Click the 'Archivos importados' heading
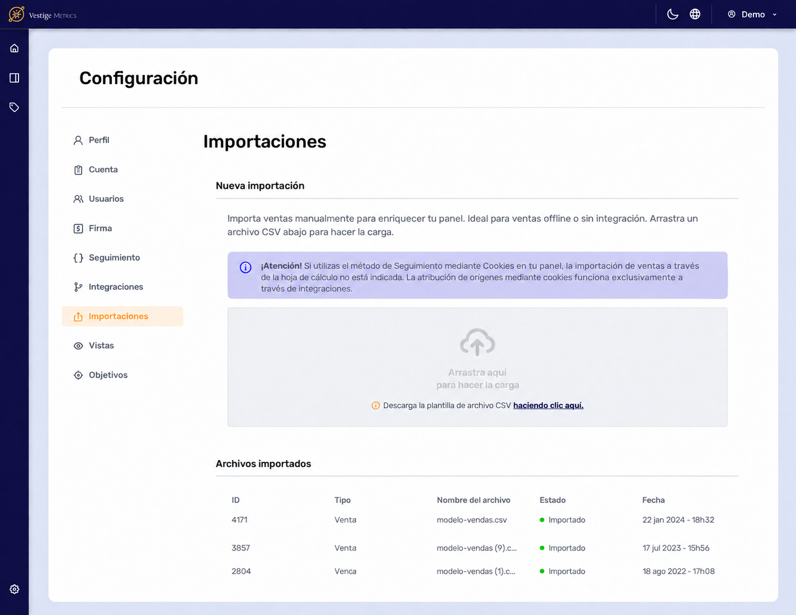This screenshot has width=796, height=615. point(263,464)
